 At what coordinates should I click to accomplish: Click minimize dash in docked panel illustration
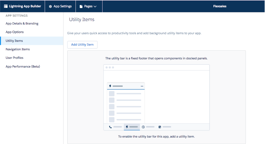142,86
